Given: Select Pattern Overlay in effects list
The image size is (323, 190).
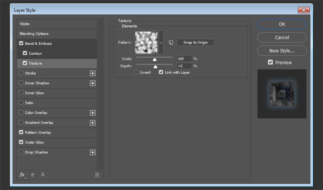Looking at the screenshot, I should coord(38,132).
